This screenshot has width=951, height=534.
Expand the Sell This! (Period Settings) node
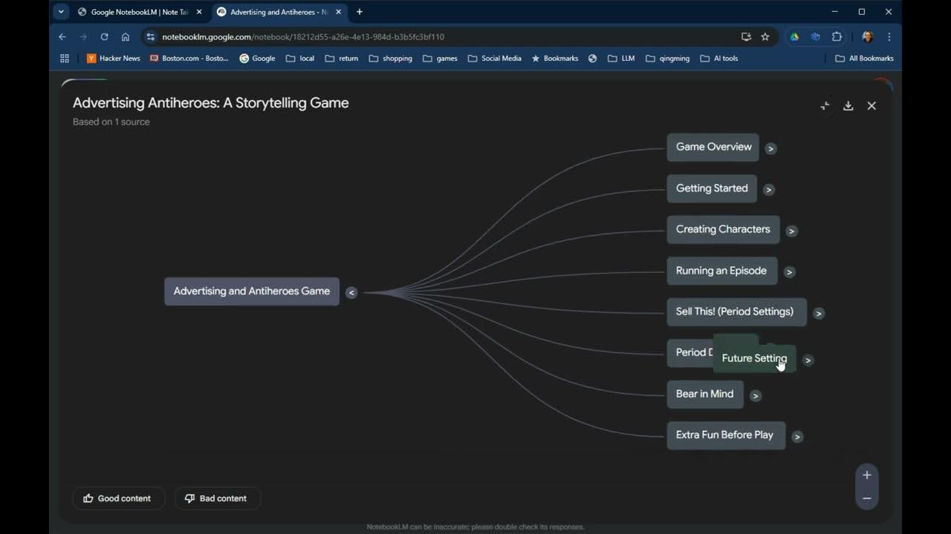pyautogui.click(x=818, y=313)
